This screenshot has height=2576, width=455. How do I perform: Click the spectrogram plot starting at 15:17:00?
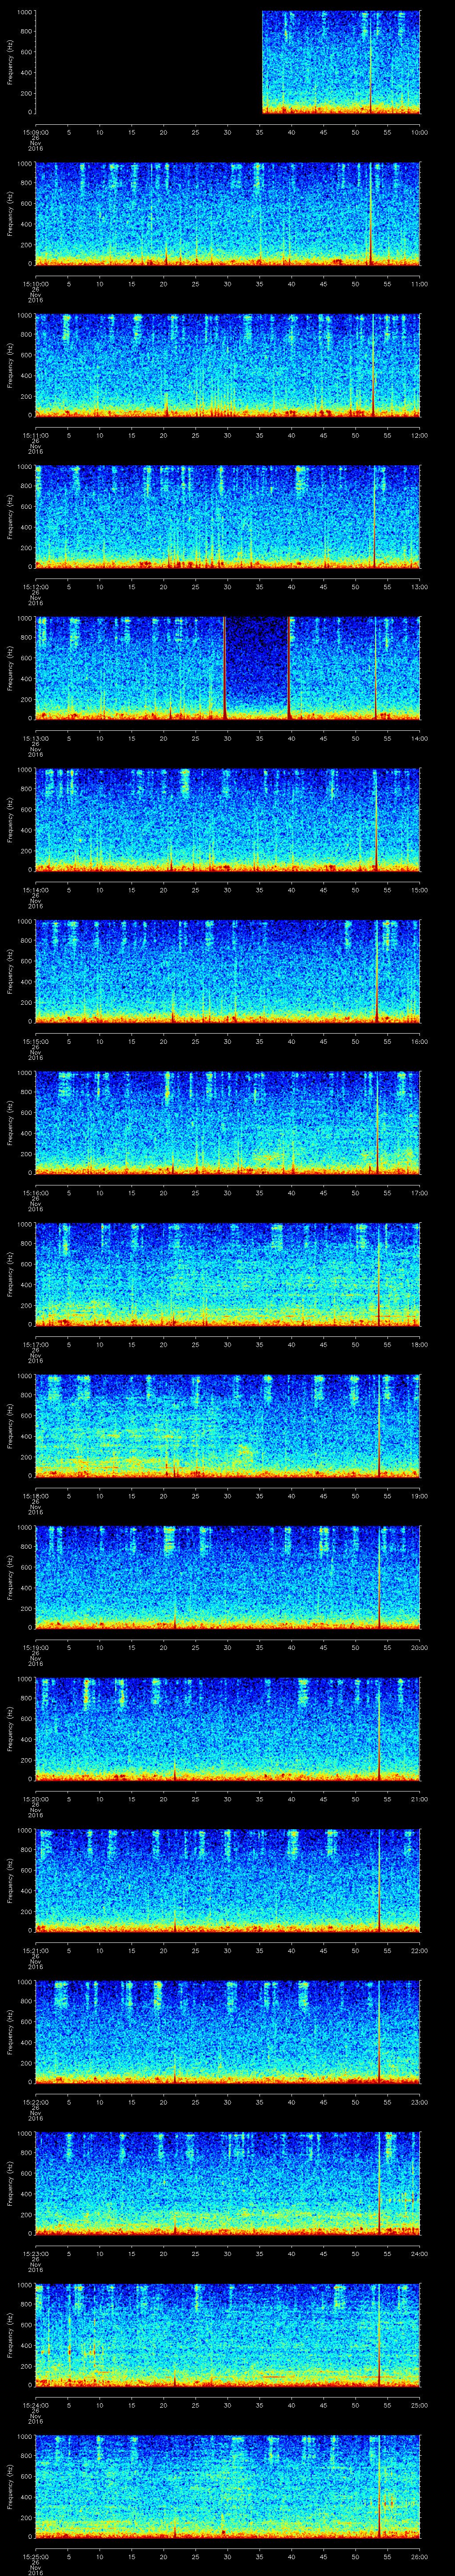point(228,1274)
